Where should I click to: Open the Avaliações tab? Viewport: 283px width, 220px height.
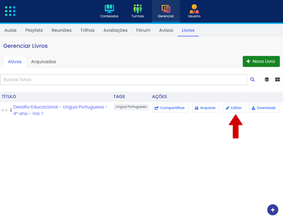[x=115, y=30]
